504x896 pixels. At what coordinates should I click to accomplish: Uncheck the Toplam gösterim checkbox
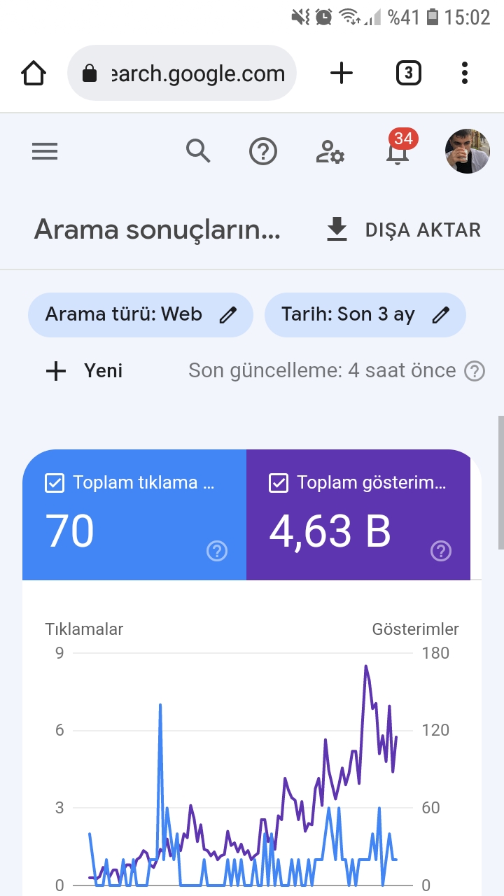[278, 483]
